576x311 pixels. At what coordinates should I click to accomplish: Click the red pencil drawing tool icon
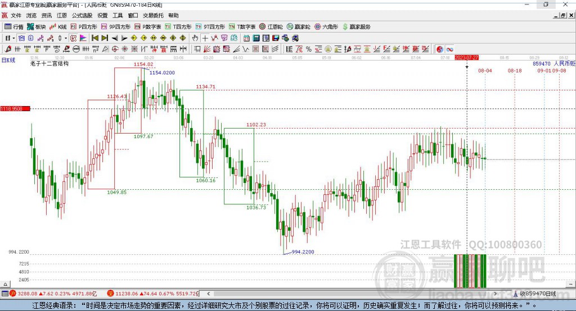pos(8,49)
